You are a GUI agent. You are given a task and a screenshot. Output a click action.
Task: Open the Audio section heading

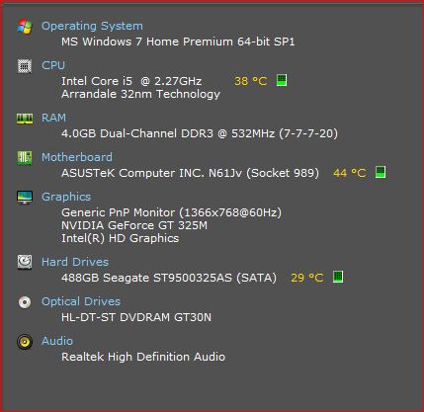57,341
